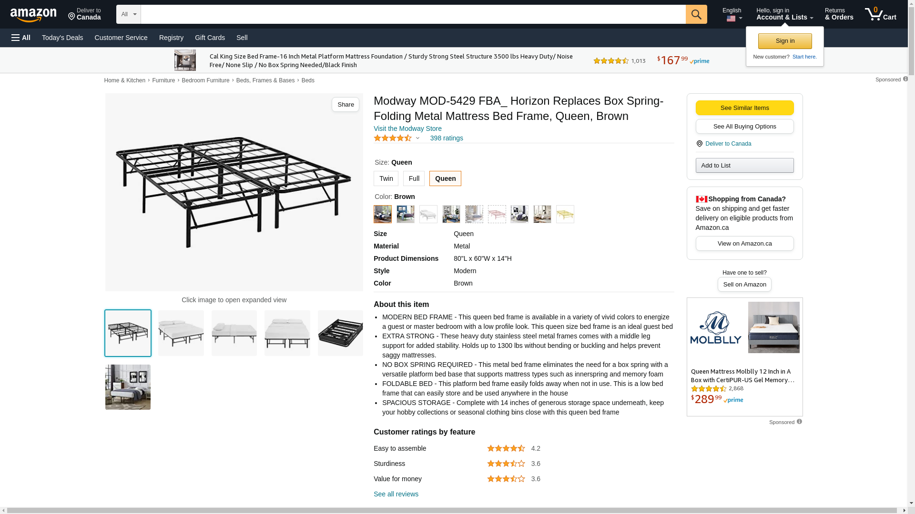Image resolution: width=915 pixels, height=514 pixels.
Task: Select the Twin size option
Action: click(386, 178)
